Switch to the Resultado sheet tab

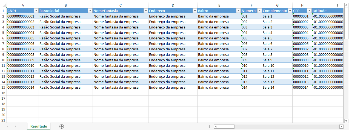(x=39, y=126)
